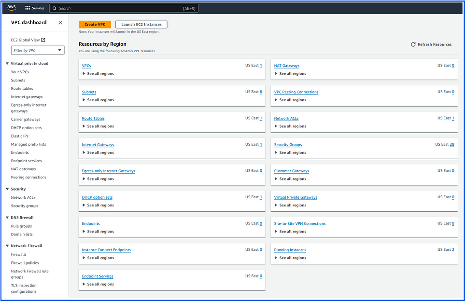Open EC2 Global View external link

tap(28, 40)
